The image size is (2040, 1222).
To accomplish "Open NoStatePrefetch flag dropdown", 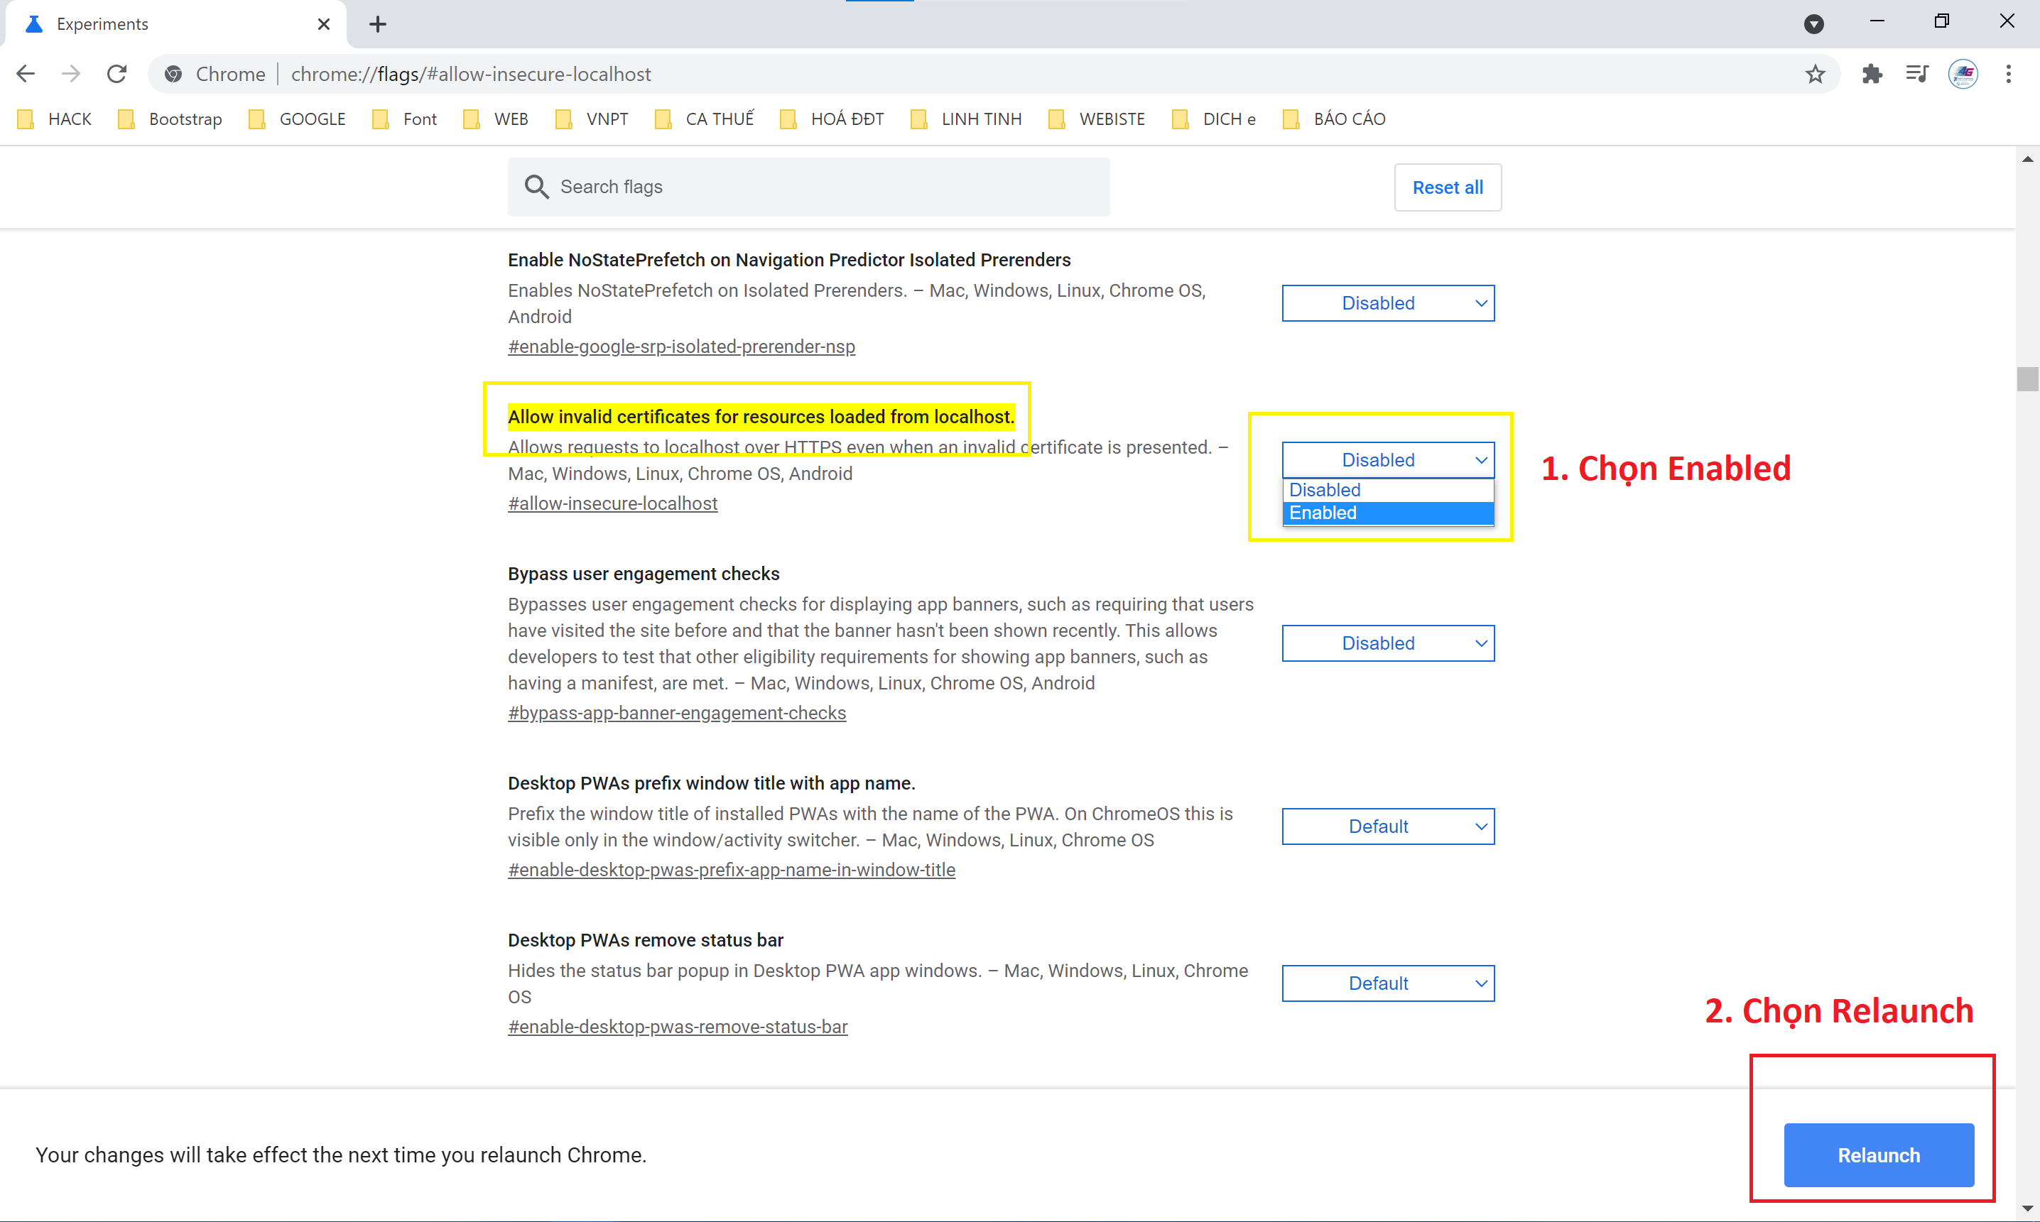I will 1388,303.
